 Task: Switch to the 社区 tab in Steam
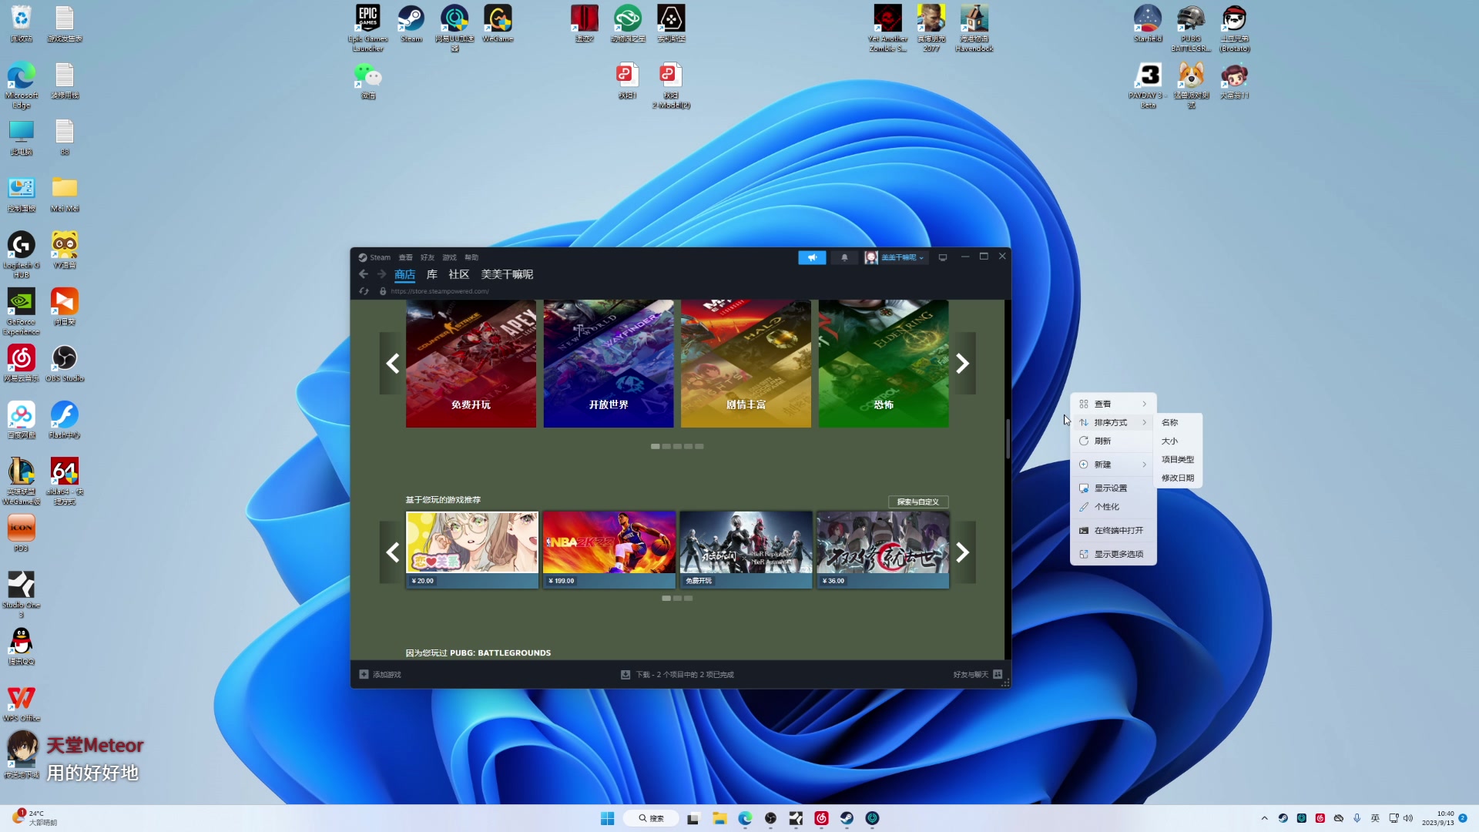[x=459, y=274]
